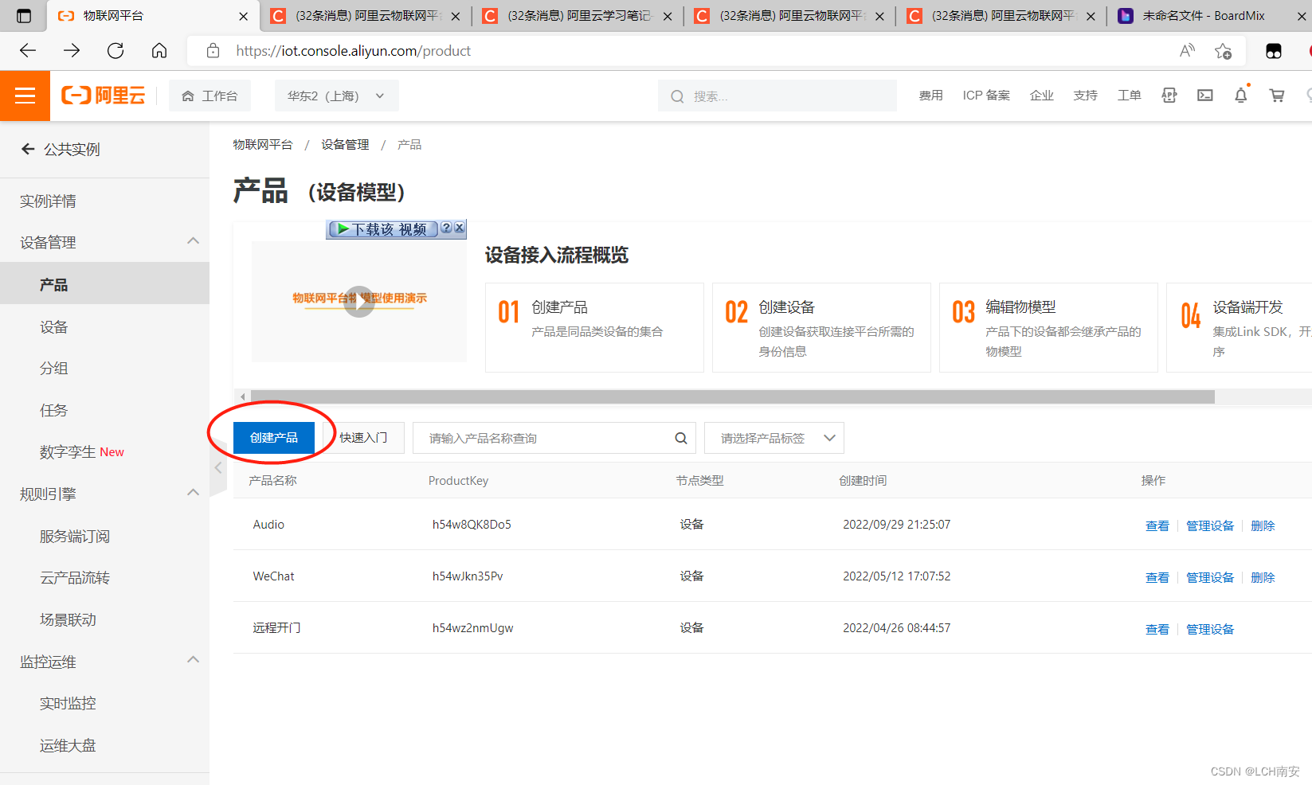Click the top 搜索 search box
The height and width of the screenshot is (785, 1312).
pos(777,96)
